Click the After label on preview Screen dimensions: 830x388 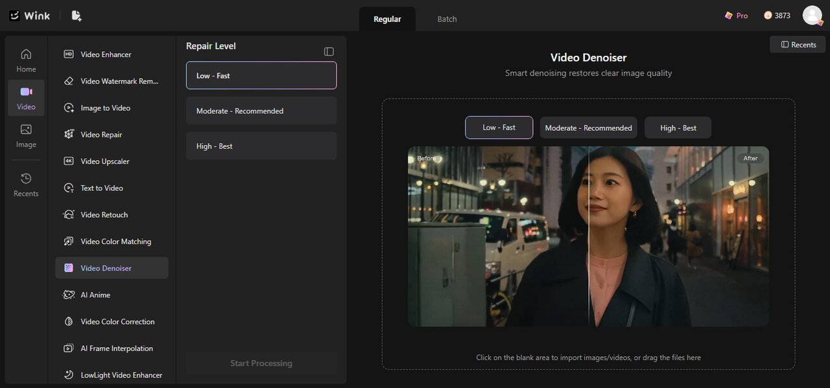pos(750,158)
